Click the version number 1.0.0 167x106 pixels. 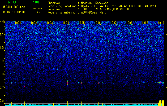[36, 2]
